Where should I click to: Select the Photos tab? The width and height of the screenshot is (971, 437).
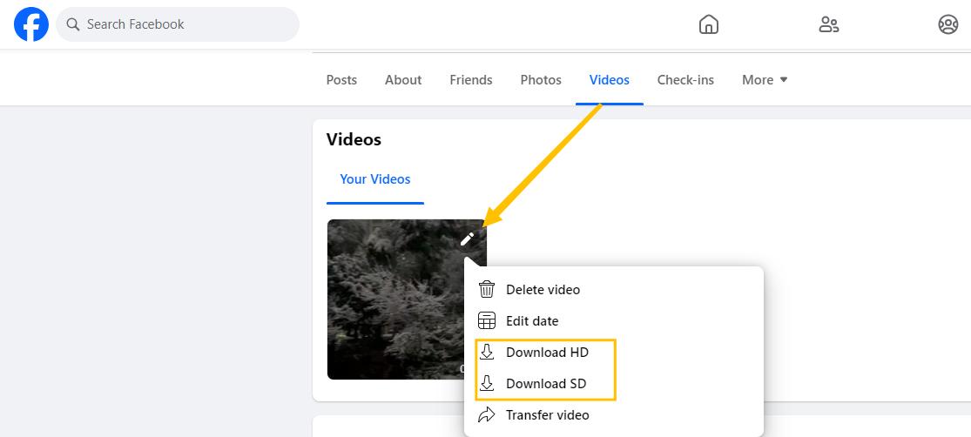541,80
